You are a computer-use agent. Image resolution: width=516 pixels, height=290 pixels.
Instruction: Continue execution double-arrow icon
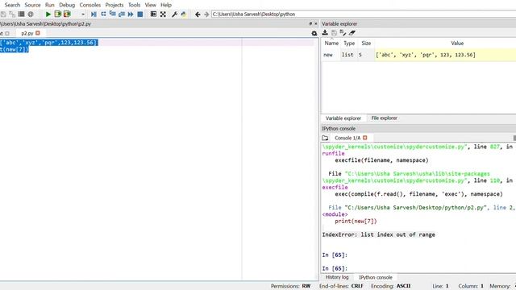131,14
